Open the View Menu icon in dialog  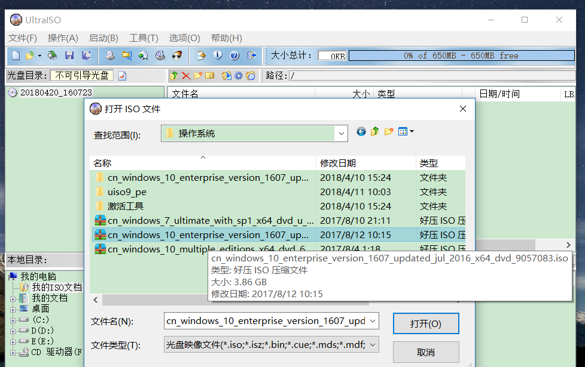coord(406,131)
